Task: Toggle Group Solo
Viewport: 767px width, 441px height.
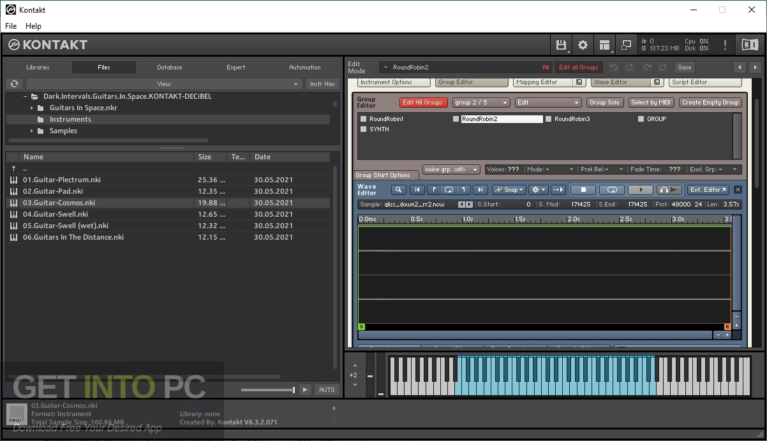Action: pos(604,103)
